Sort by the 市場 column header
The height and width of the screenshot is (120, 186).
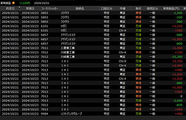tap(123, 9)
